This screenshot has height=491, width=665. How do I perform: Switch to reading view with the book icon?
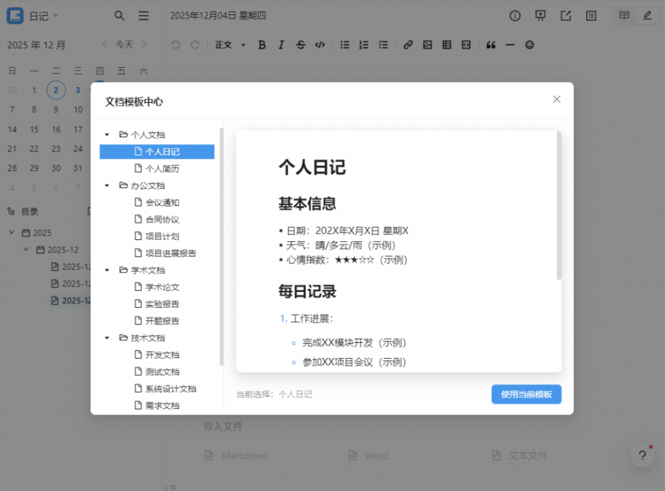pos(623,15)
